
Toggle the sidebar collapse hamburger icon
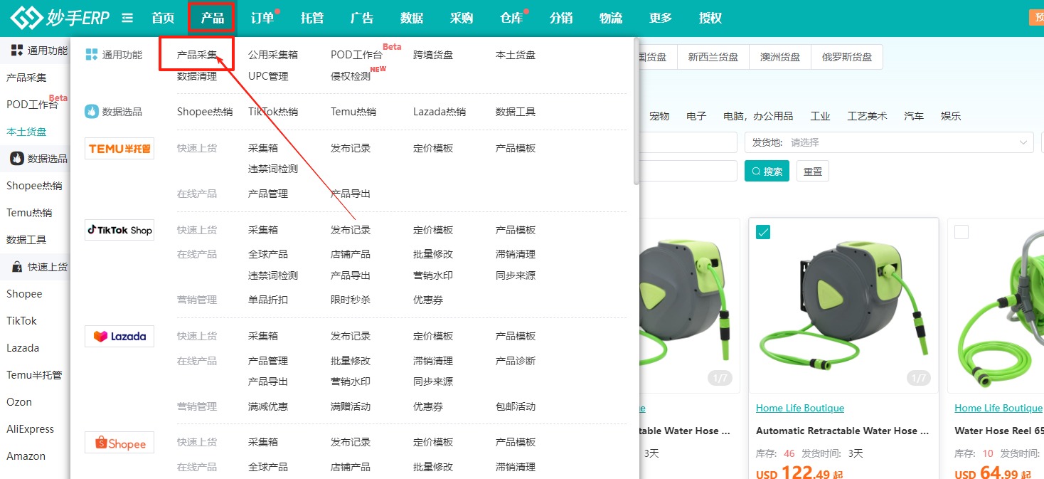[127, 18]
